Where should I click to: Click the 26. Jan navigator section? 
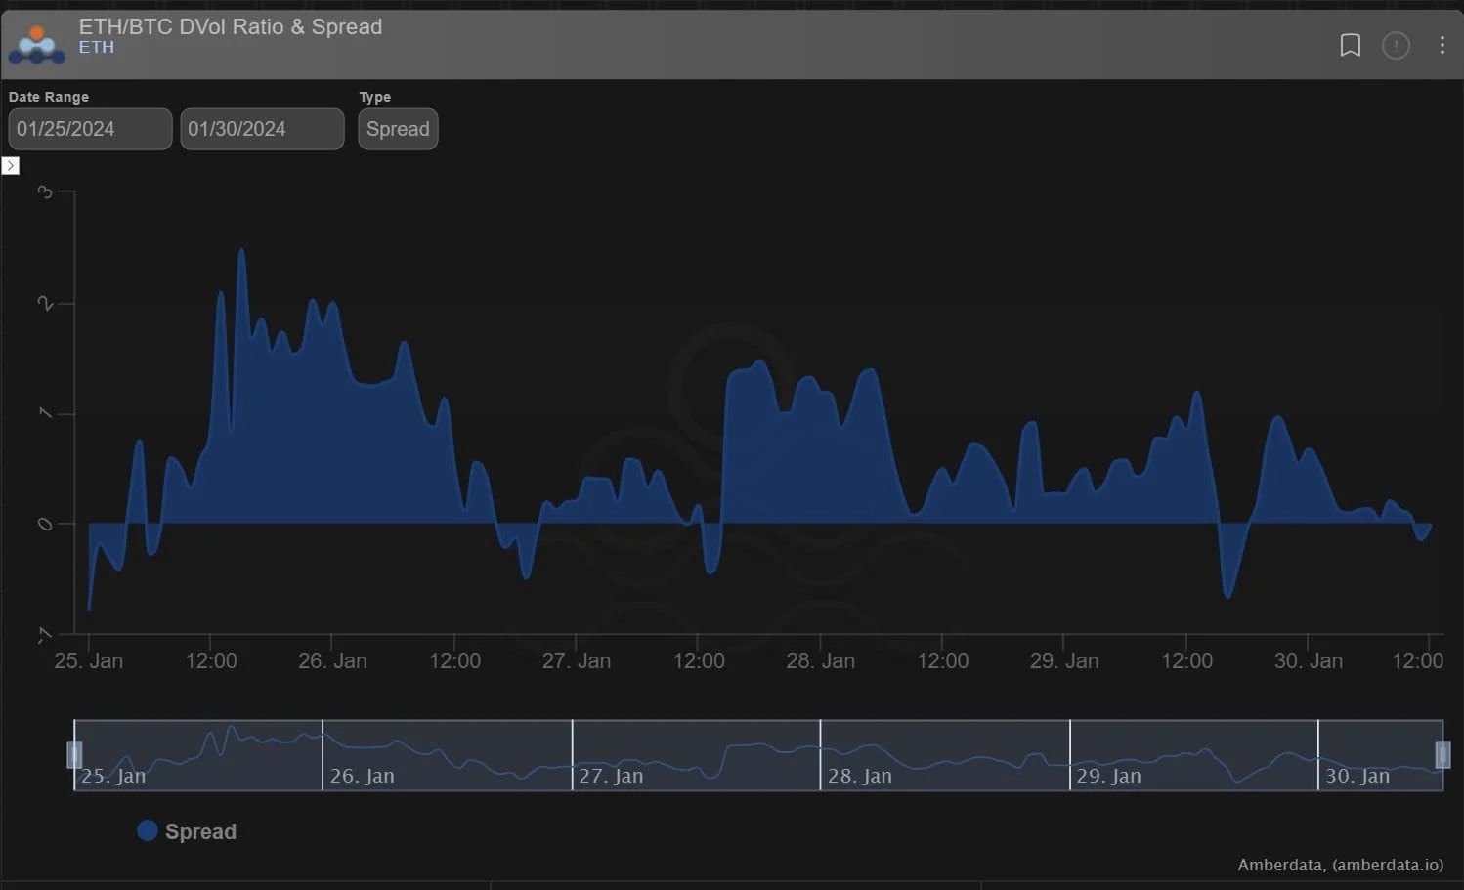click(447, 755)
